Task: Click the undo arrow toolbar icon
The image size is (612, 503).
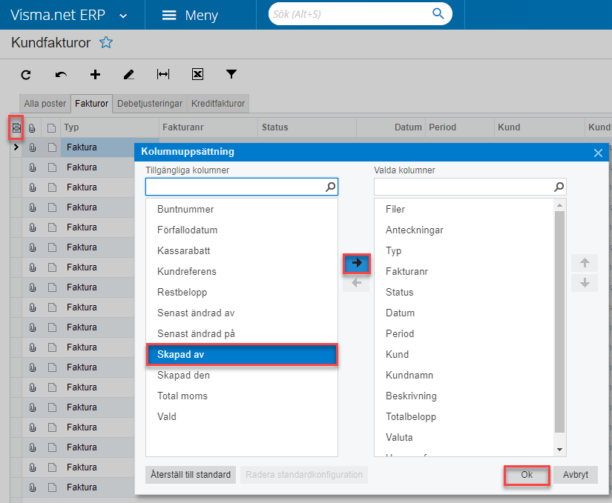Action: click(61, 74)
